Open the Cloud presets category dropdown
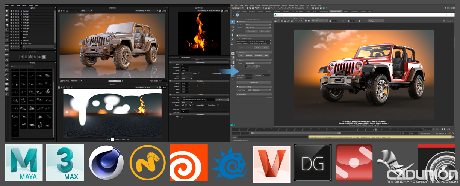 point(22,67)
